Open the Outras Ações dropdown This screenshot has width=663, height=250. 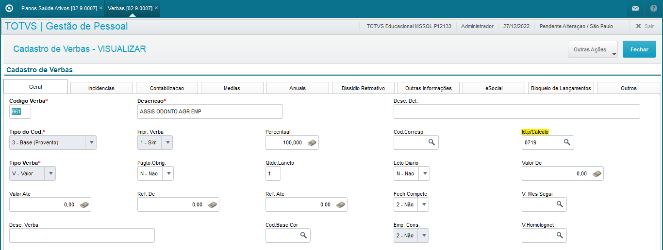pyautogui.click(x=593, y=49)
